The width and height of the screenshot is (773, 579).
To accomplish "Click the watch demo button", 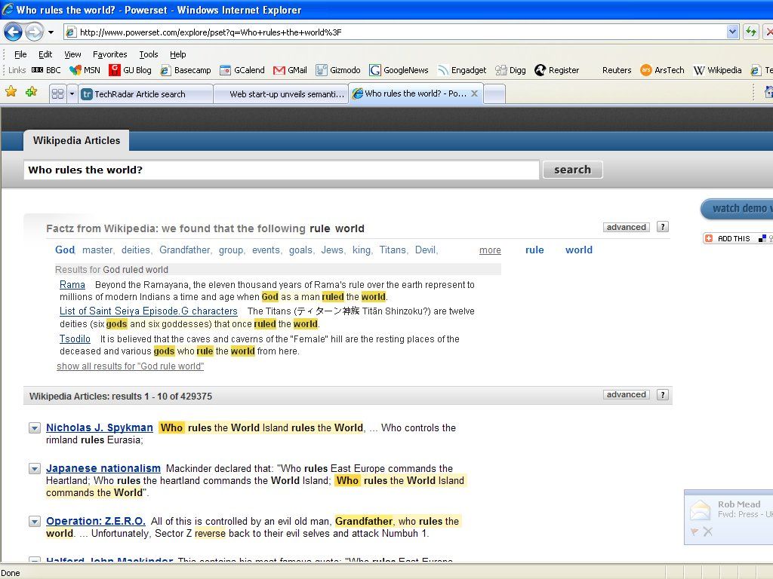I will [x=736, y=208].
